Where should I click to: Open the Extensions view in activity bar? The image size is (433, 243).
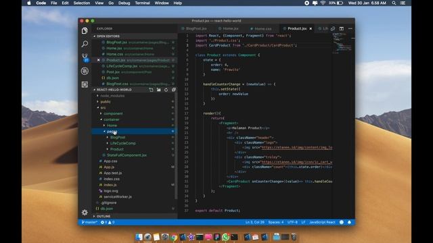coord(85,84)
